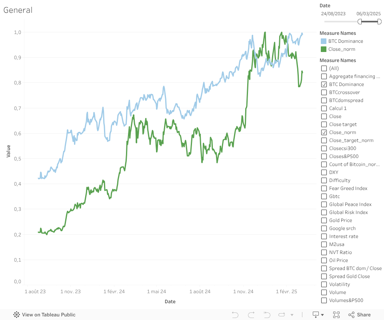Click the Redo arrow icon
384x320 pixels.
click(x=251, y=315)
